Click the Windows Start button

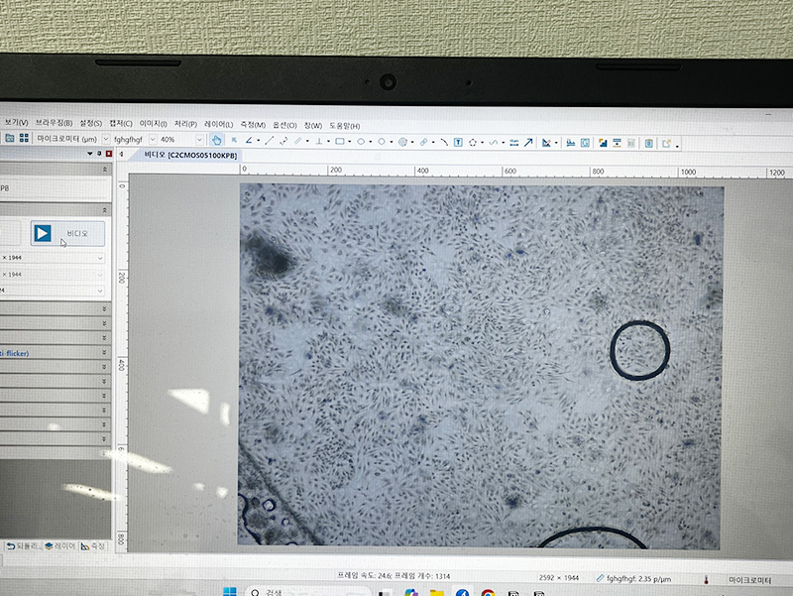pyautogui.click(x=228, y=592)
